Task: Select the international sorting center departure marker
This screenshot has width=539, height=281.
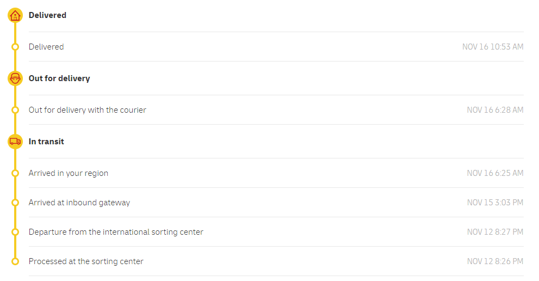Action: click(15, 232)
